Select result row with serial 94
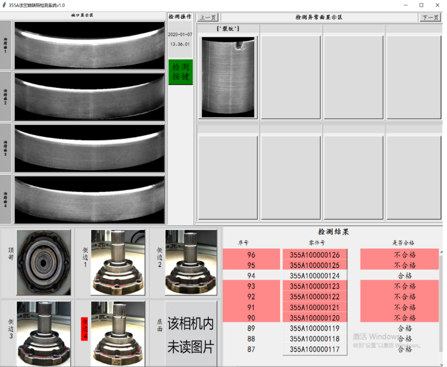The image size is (447, 367). 251,276
